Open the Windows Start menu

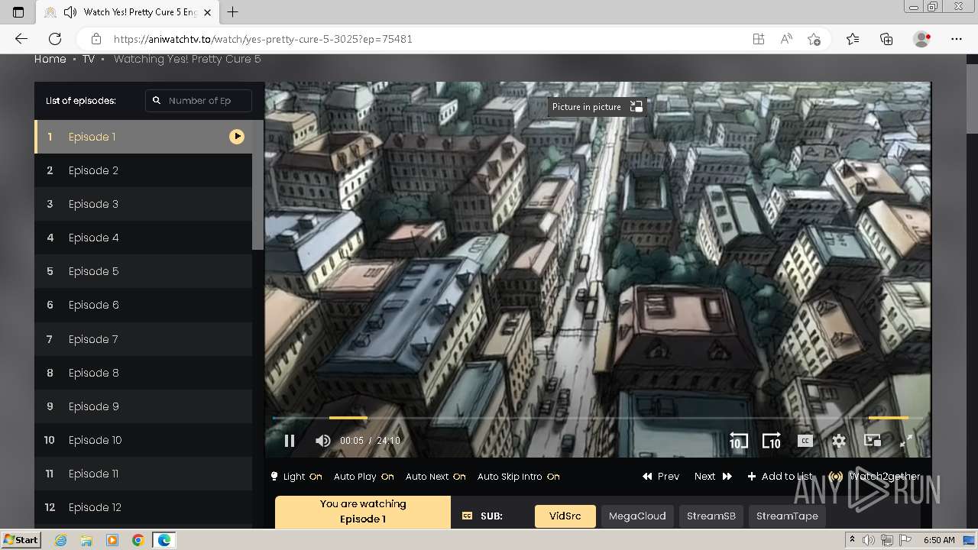(21, 540)
